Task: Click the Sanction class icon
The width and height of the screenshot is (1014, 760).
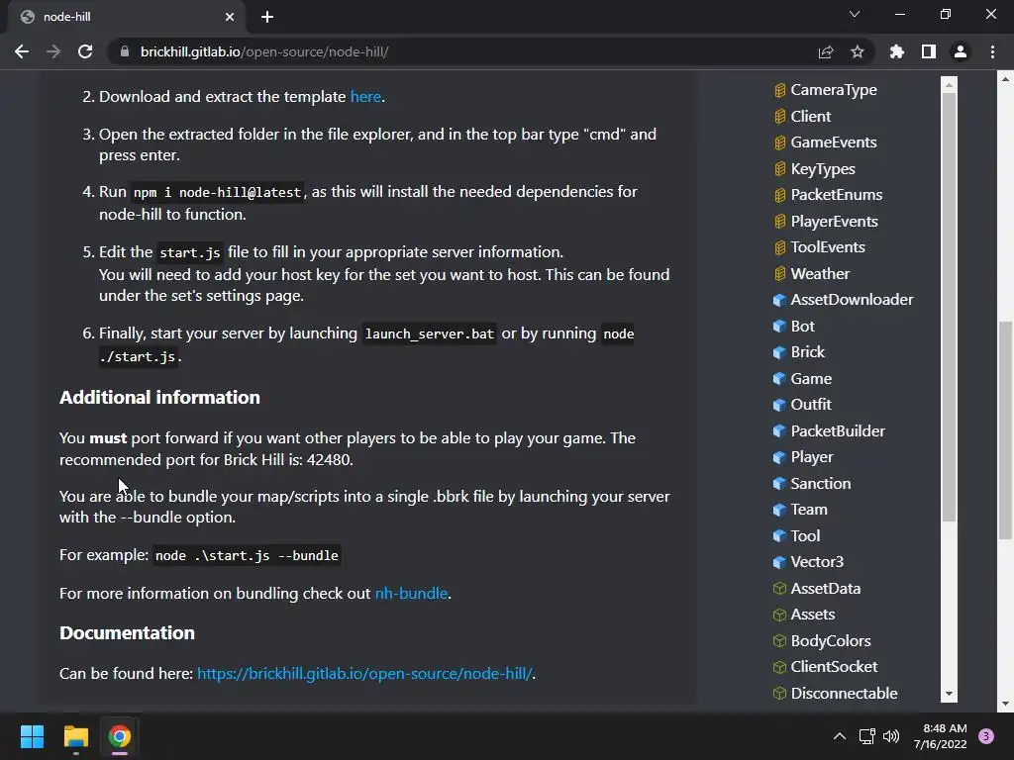Action: [780, 483]
